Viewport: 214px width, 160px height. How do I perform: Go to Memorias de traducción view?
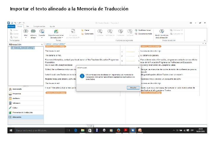click(x=26, y=113)
